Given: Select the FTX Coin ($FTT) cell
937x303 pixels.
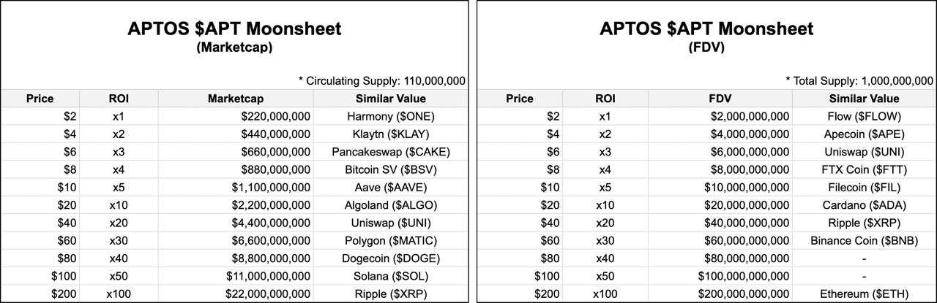Looking at the screenshot, I should [x=864, y=169].
